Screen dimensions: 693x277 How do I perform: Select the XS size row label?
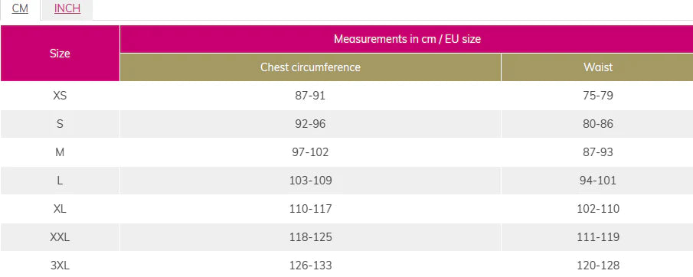tap(60, 96)
